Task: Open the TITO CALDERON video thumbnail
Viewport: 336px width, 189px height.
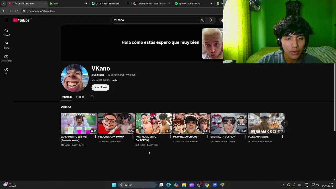Action: pos(154,123)
